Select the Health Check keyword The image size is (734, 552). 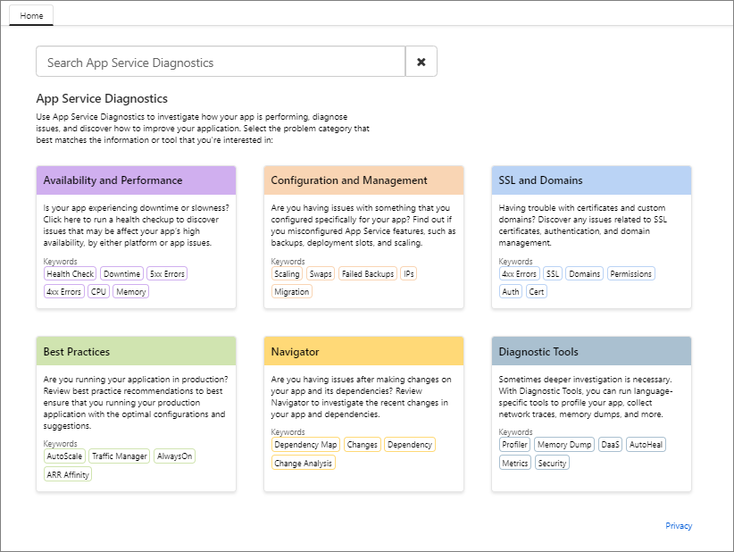click(x=69, y=273)
